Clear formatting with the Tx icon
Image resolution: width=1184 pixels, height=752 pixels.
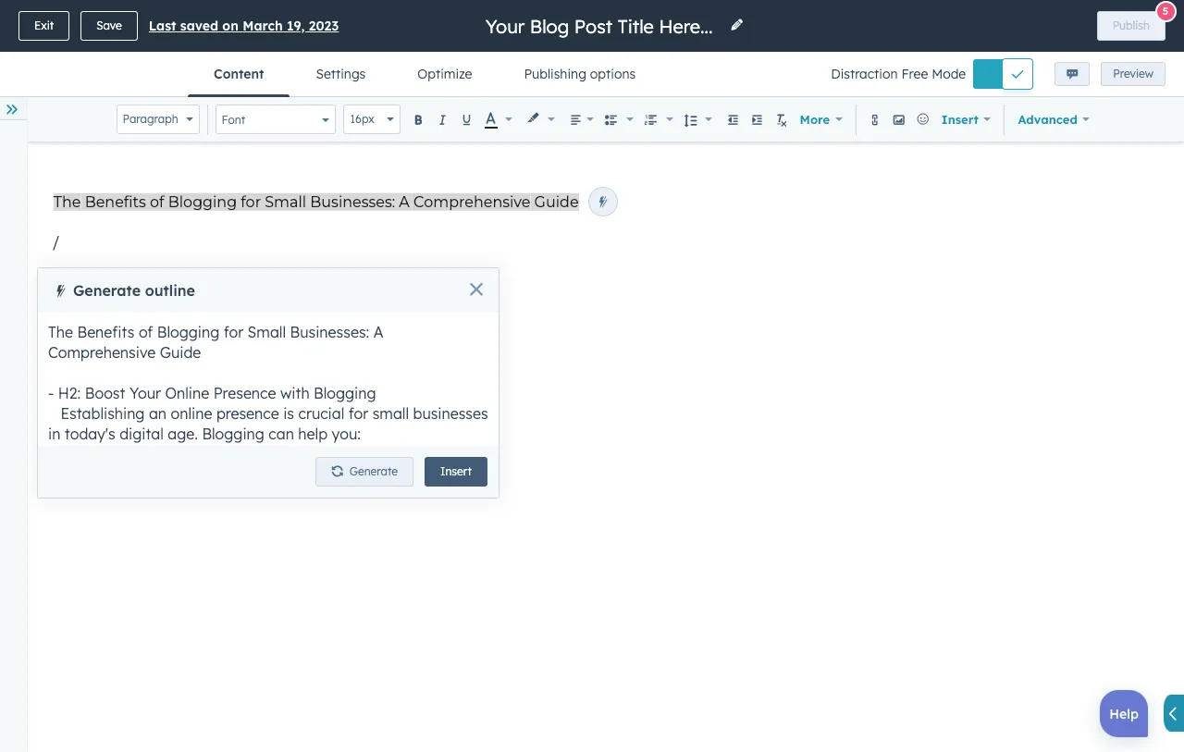782,120
